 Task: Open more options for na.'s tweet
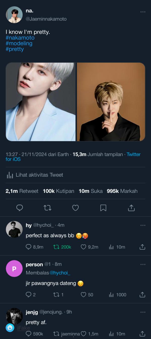click(x=143, y=12)
